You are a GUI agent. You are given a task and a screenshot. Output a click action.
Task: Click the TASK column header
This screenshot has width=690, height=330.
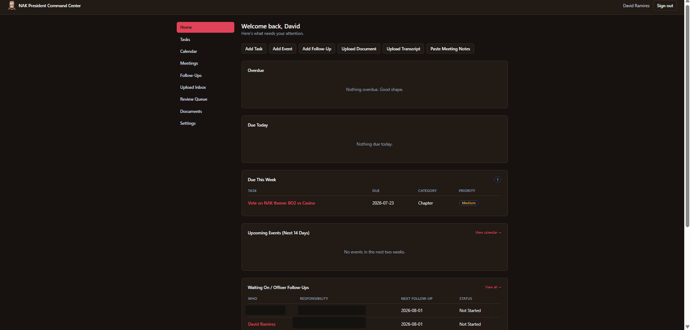pos(252,191)
